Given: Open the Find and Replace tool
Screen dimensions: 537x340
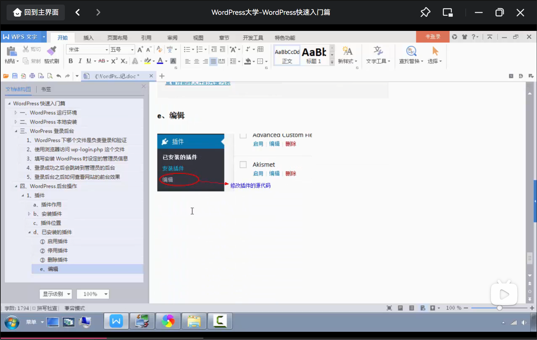Looking at the screenshot, I should pyautogui.click(x=411, y=55).
